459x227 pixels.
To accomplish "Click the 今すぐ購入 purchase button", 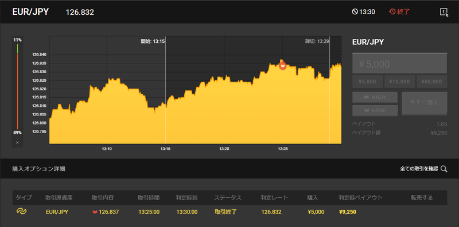I will (424, 103).
